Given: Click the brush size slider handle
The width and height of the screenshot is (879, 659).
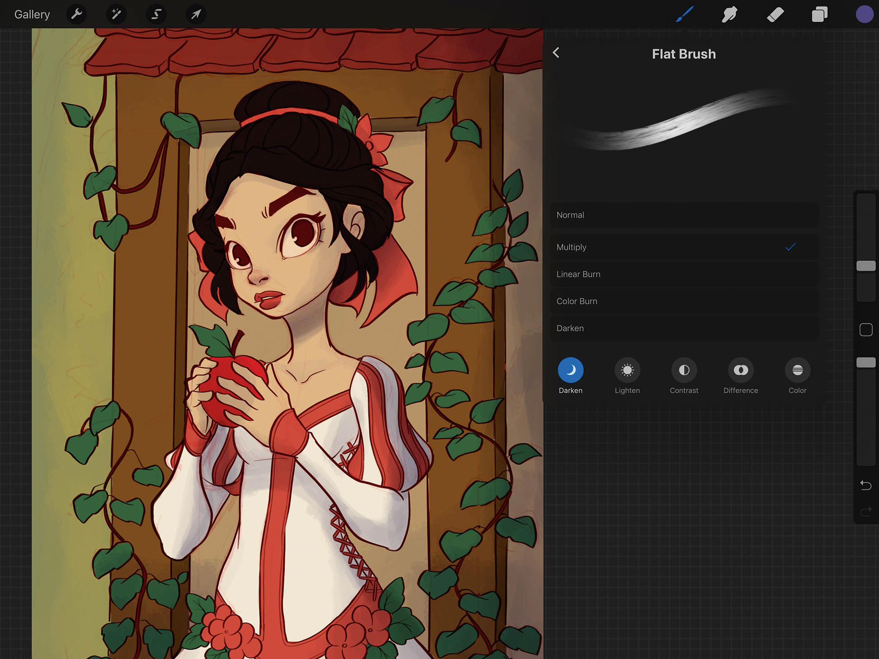Looking at the screenshot, I should (866, 266).
